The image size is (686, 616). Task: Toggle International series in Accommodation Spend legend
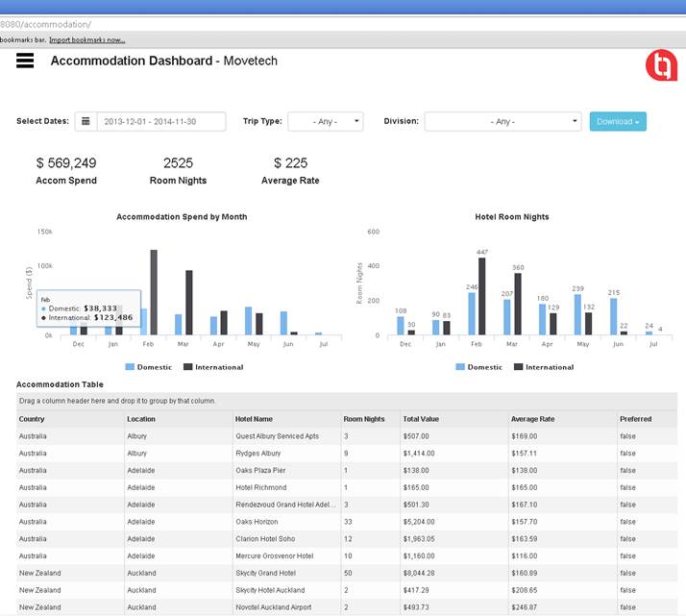pyautogui.click(x=212, y=367)
